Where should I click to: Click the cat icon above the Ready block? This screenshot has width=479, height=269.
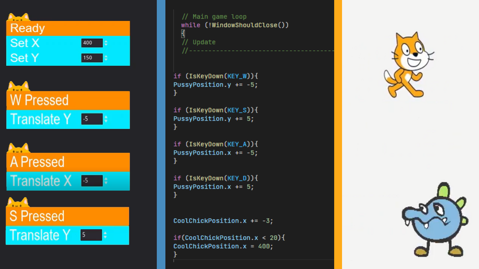pyautogui.click(x=18, y=17)
